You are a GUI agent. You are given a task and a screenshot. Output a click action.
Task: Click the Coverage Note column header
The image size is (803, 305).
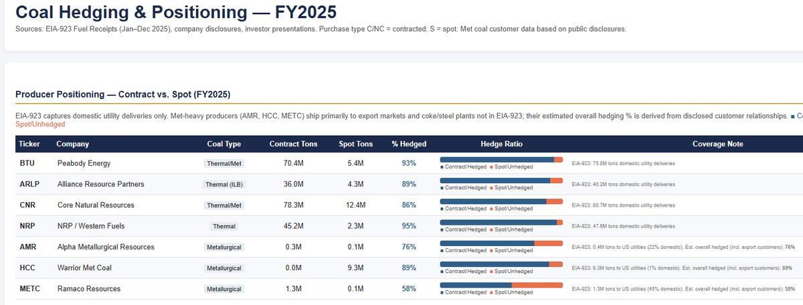[717, 144]
